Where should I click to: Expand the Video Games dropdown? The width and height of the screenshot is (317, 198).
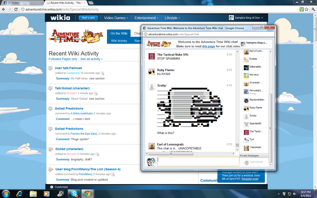(x=116, y=18)
